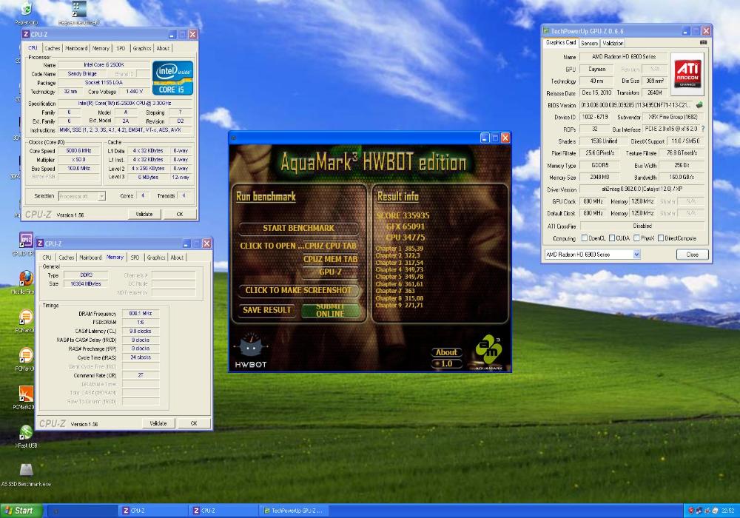Toggle the DirectCompute checkbox in GPU-Z

tap(661, 238)
